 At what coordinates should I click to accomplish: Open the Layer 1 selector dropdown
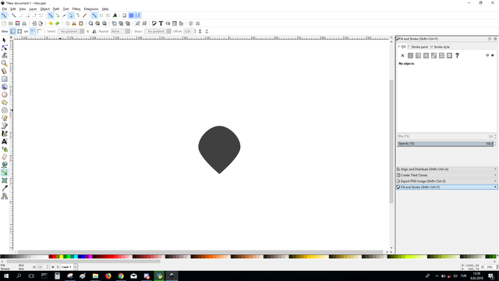[69, 267]
